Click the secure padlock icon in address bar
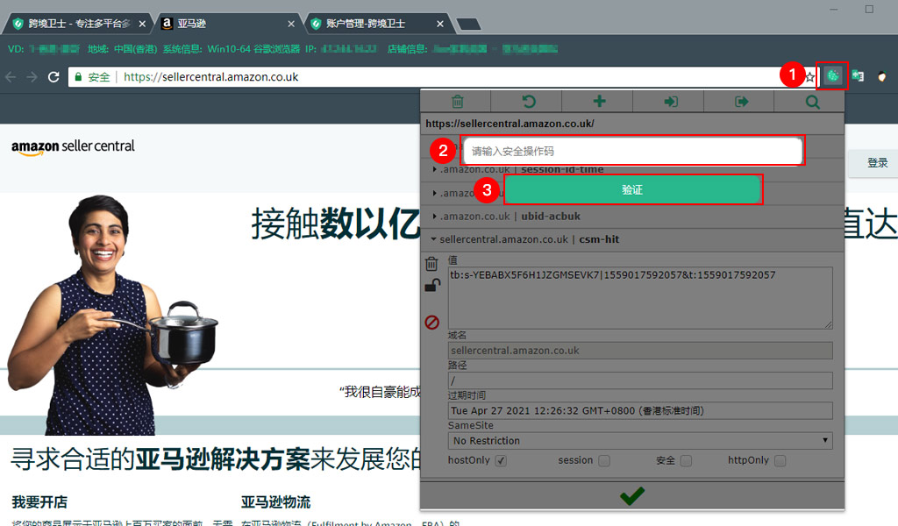Image resolution: width=898 pixels, height=526 pixels. 78,76
